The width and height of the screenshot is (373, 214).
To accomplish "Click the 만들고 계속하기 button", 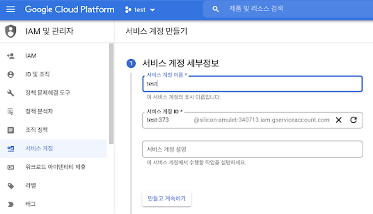I will pos(167,199).
